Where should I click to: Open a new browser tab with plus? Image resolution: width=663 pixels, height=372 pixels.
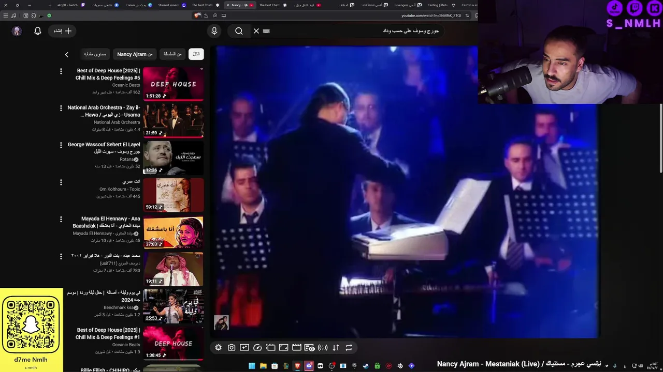[x=50, y=5]
